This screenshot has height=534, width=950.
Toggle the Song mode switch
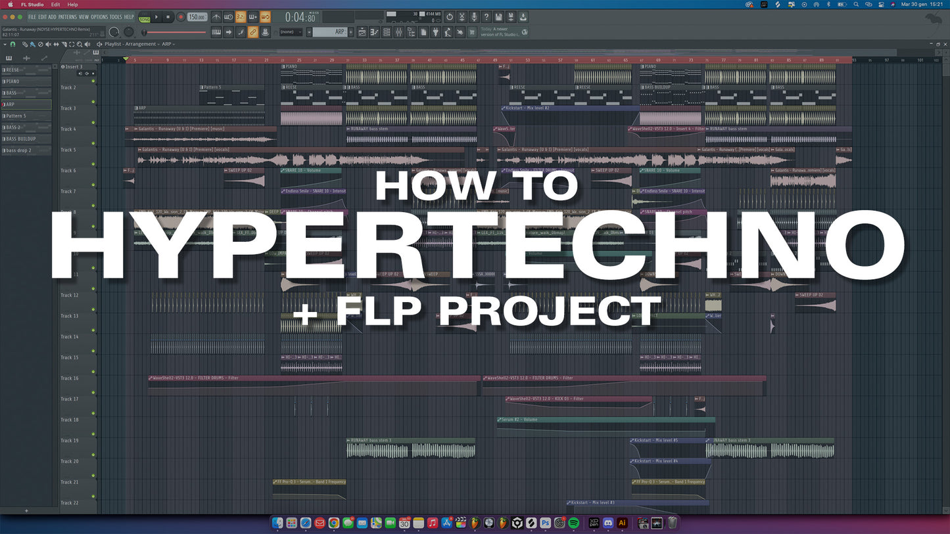coord(144,18)
